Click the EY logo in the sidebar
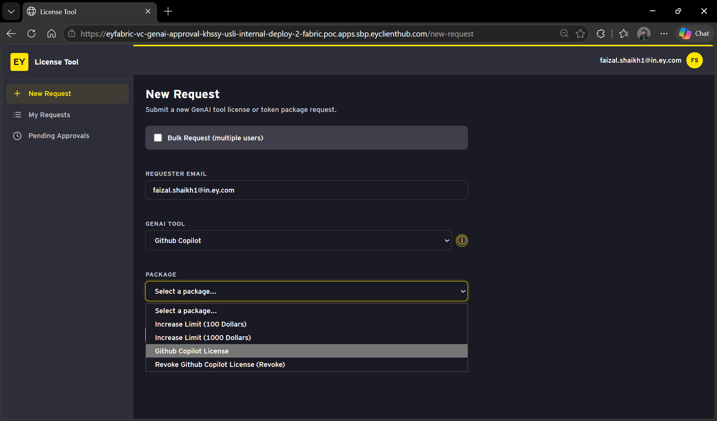This screenshot has width=717, height=421. (19, 62)
